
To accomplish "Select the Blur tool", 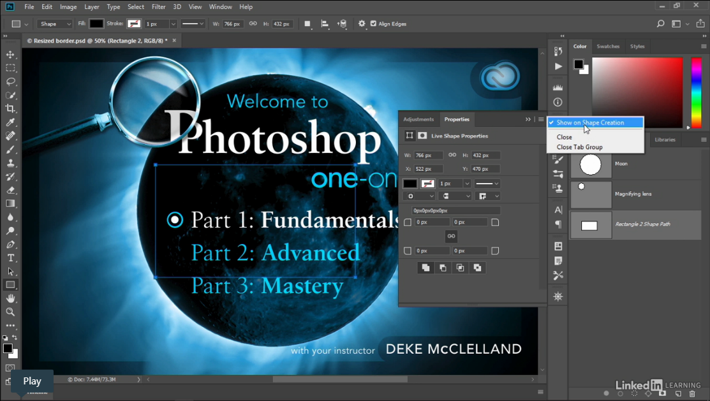I will [10, 217].
